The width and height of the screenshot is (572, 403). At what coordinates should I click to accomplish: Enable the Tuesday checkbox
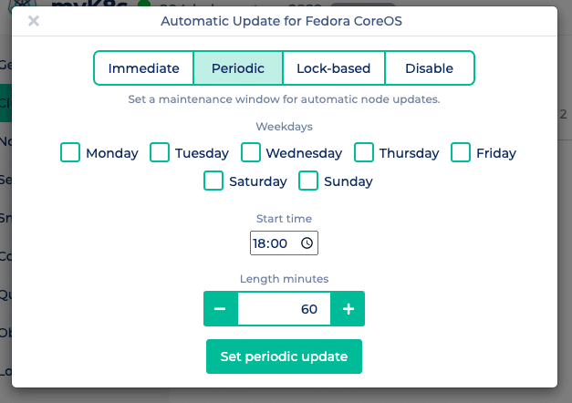pos(160,152)
